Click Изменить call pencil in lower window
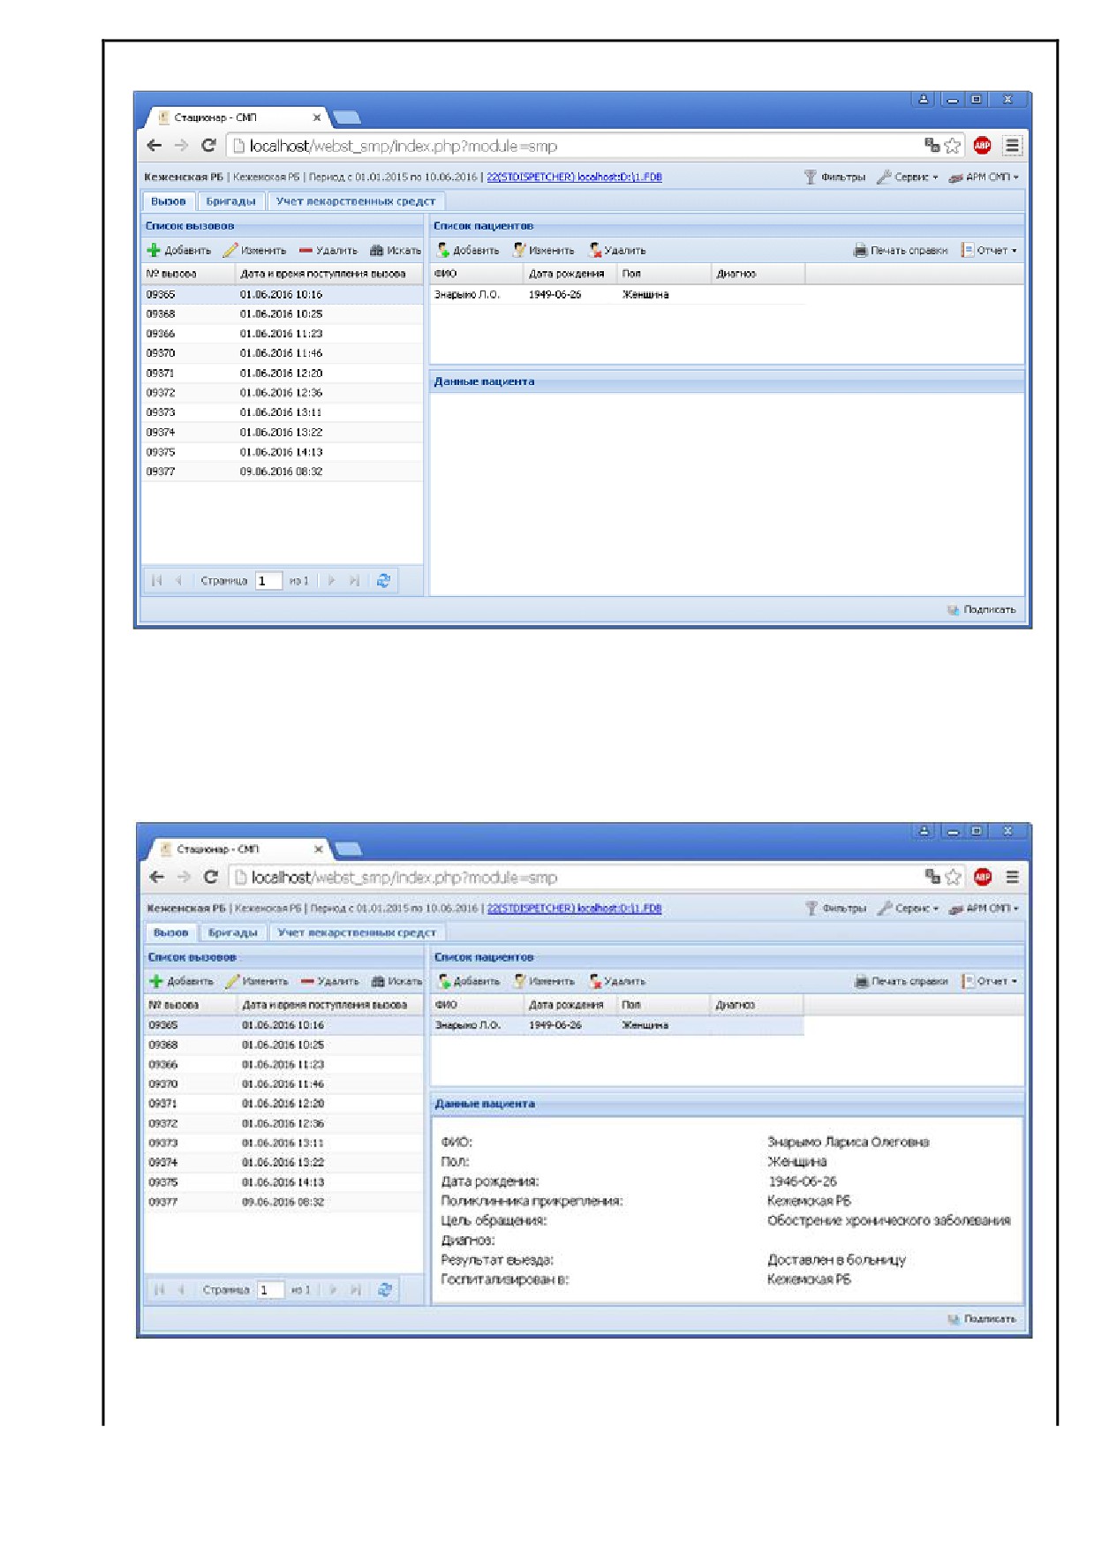The width and height of the screenshot is (1094, 1547). 232,981
